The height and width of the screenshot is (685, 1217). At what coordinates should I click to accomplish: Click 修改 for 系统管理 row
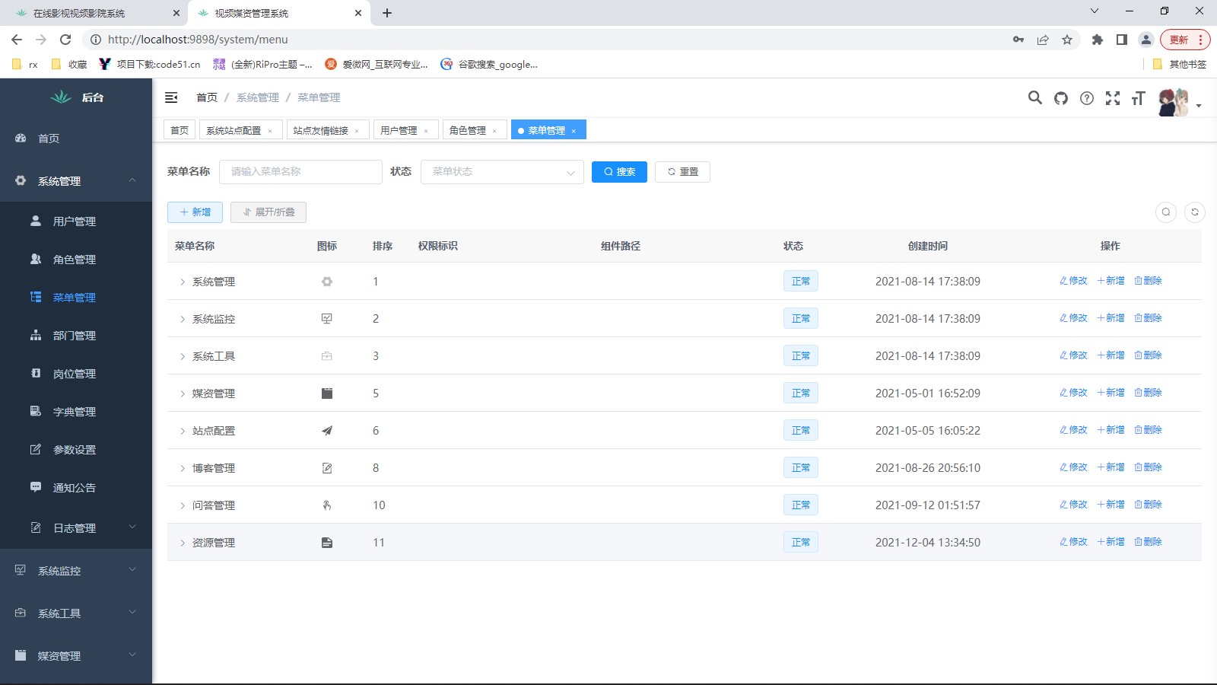[1073, 281]
